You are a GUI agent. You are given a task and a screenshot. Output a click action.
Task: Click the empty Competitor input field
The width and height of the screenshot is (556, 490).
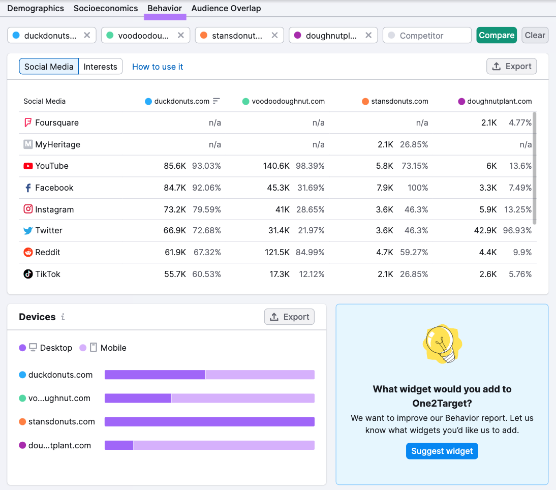pos(427,36)
